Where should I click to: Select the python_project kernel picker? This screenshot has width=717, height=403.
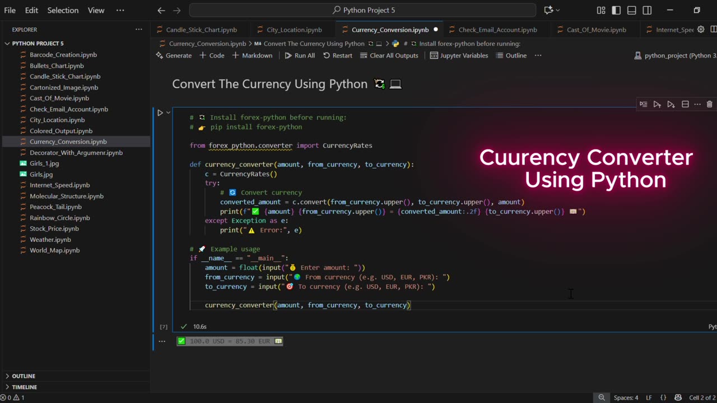(x=675, y=55)
